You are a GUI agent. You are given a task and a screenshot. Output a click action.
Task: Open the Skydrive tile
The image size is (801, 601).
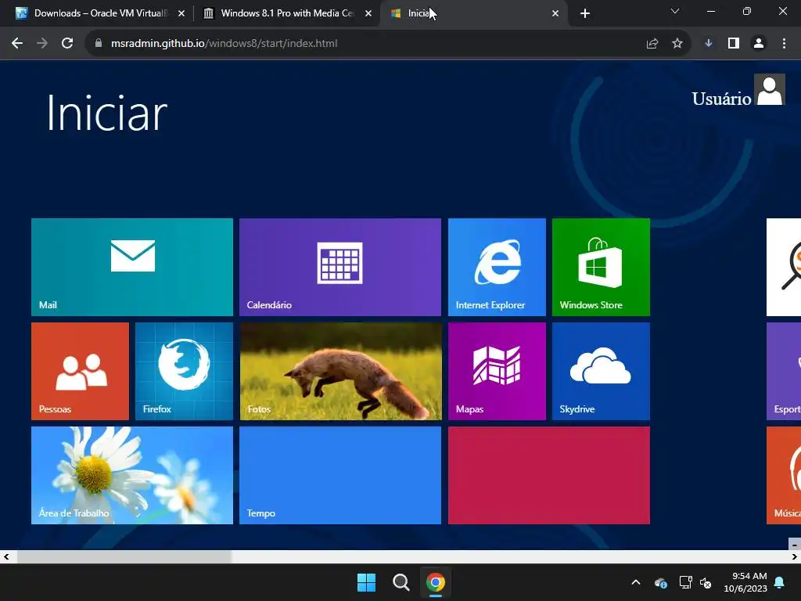601,371
